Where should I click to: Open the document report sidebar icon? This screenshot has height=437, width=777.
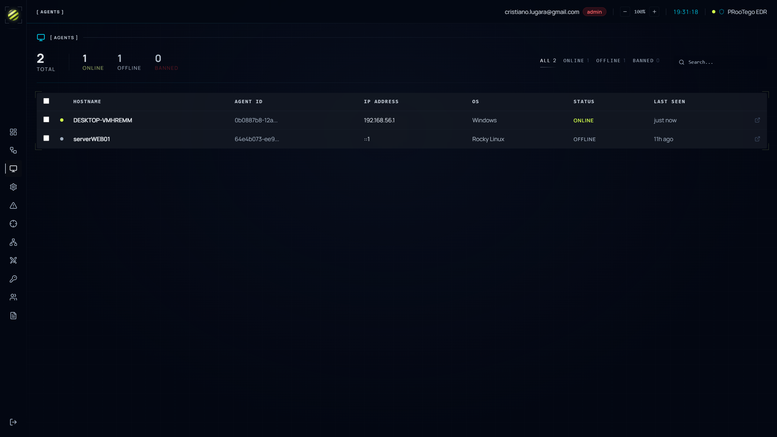pos(13,316)
